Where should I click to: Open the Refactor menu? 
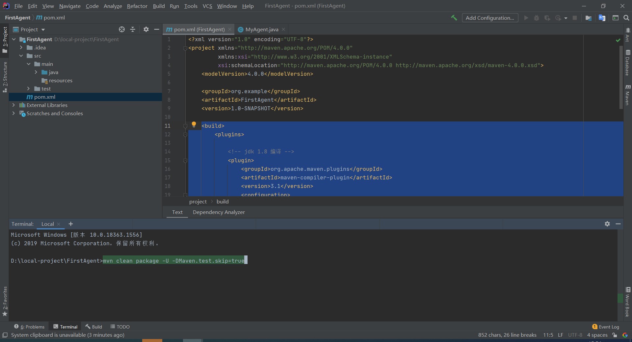137,6
